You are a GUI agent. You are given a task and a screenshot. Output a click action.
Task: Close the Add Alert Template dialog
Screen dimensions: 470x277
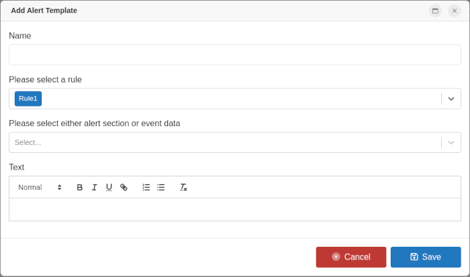[x=455, y=11]
